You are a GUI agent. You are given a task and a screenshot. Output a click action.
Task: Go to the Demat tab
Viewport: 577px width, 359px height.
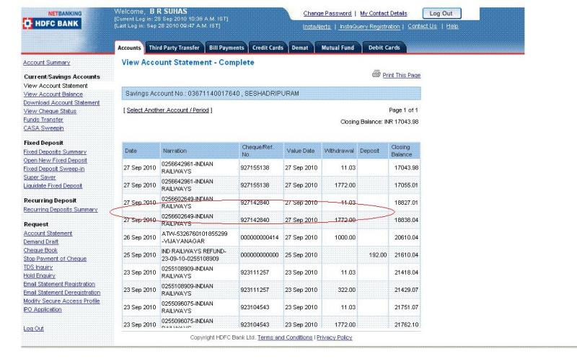(x=300, y=48)
